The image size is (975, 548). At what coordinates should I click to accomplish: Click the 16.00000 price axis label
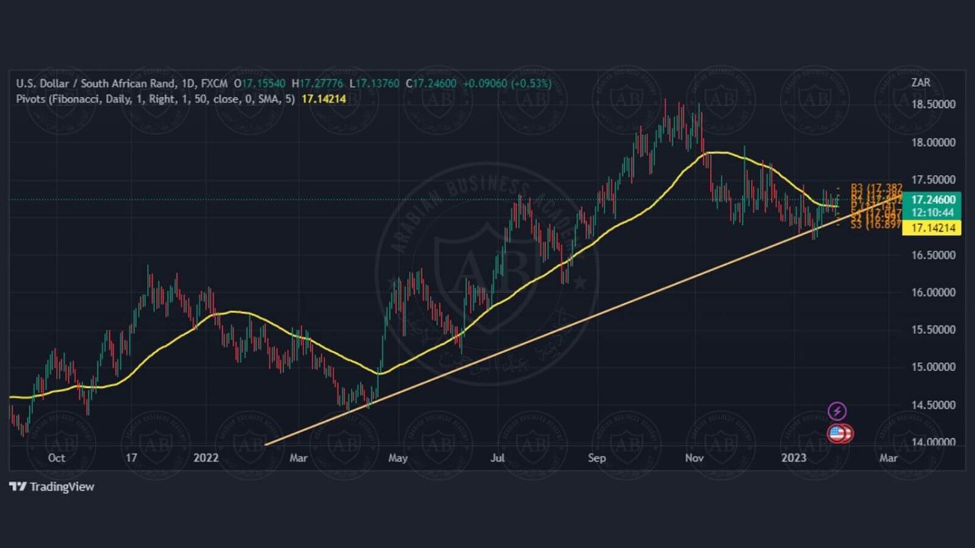(933, 292)
